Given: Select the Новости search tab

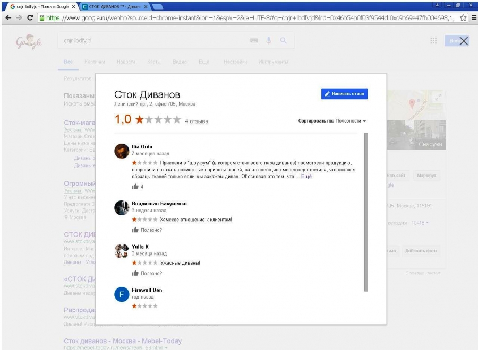Looking at the screenshot, I should [x=126, y=62].
